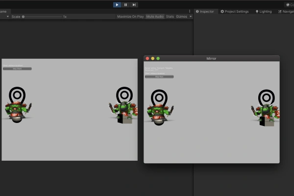Open the Project Settings tab
This screenshot has height=196, width=294.
tap(235, 11)
